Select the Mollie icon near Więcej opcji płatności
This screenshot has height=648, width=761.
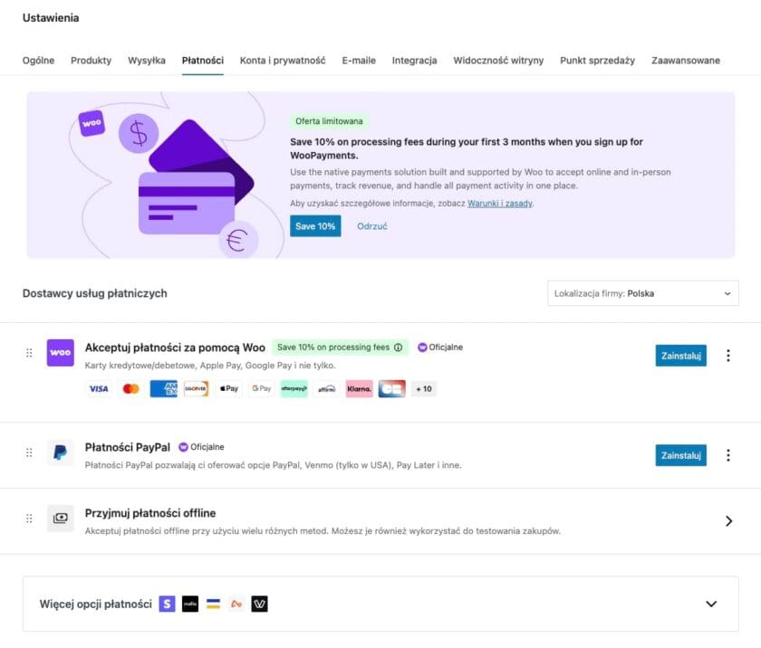point(190,604)
